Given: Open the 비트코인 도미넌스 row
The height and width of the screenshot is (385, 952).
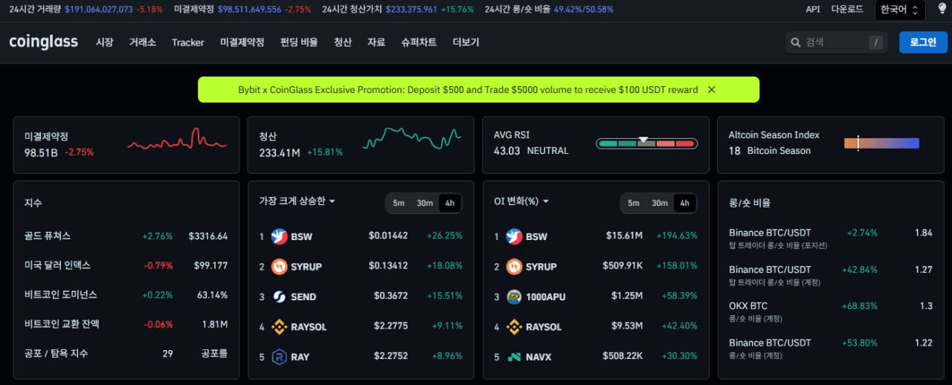Looking at the screenshot, I should click(126, 295).
